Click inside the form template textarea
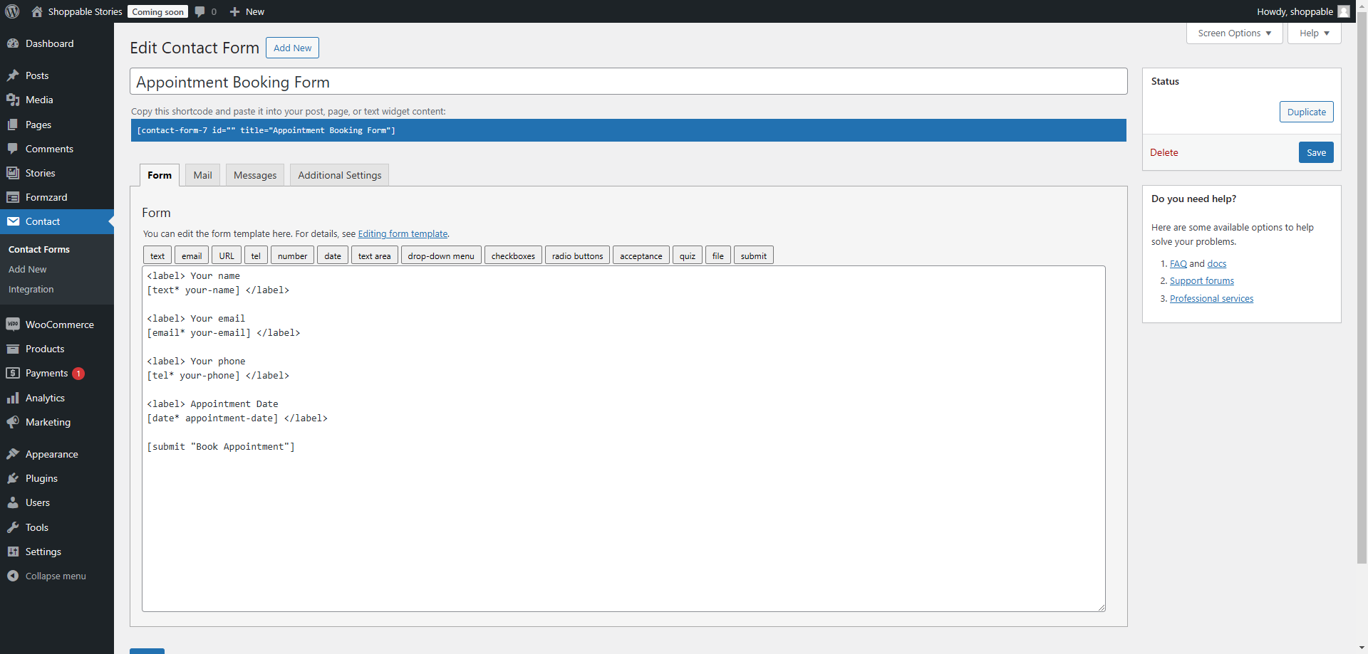This screenshot has width=1368, height=654. point(623,438)
